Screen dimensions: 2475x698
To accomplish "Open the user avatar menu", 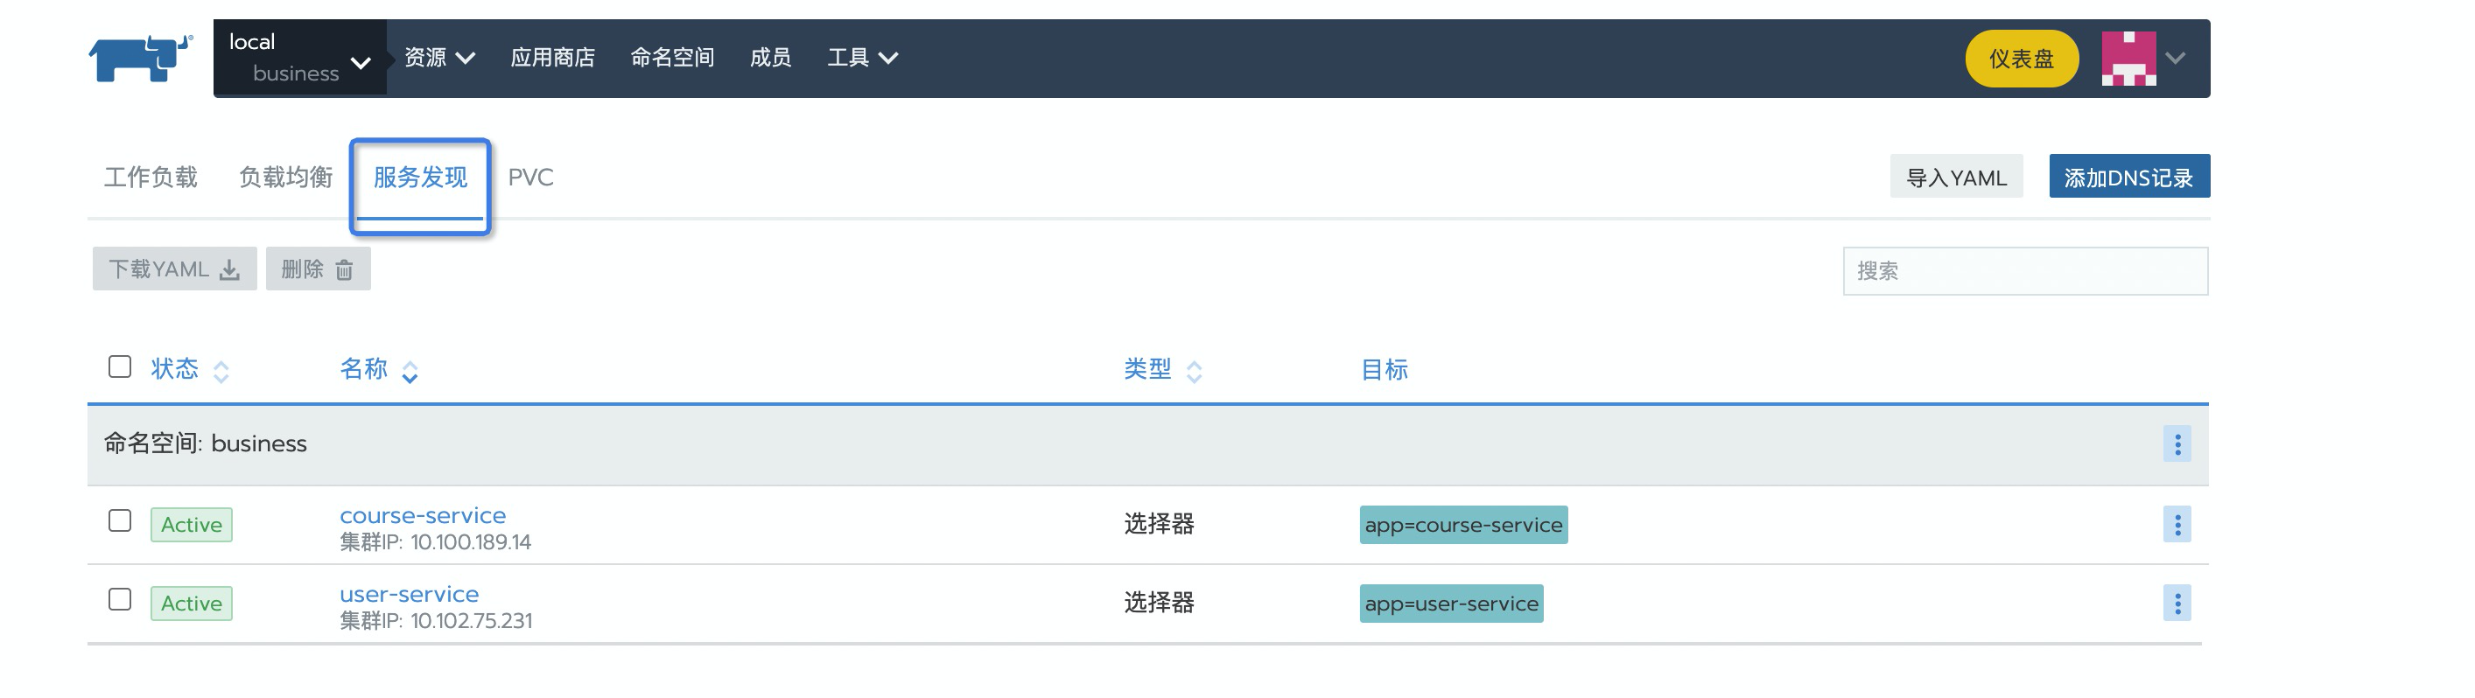I will (x=2143, y=59).
